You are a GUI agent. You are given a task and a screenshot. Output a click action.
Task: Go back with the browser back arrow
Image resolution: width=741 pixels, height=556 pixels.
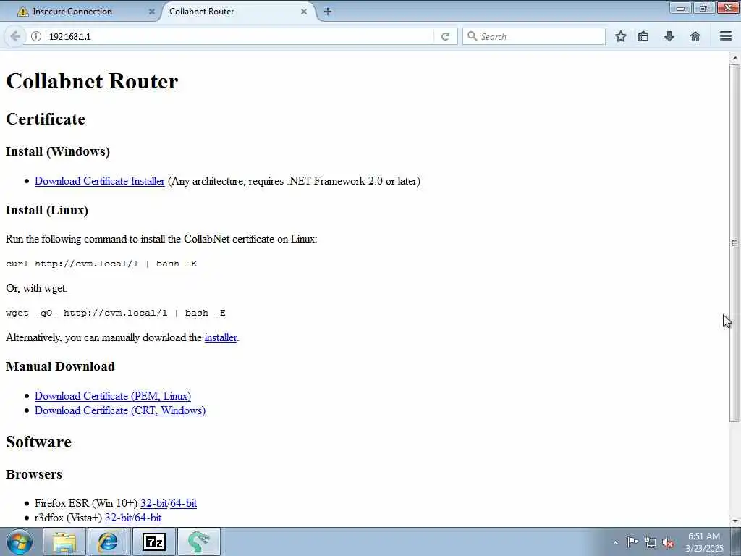pos(15,36)
